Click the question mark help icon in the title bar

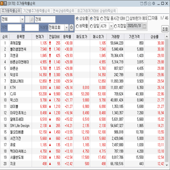click(5, 3)
